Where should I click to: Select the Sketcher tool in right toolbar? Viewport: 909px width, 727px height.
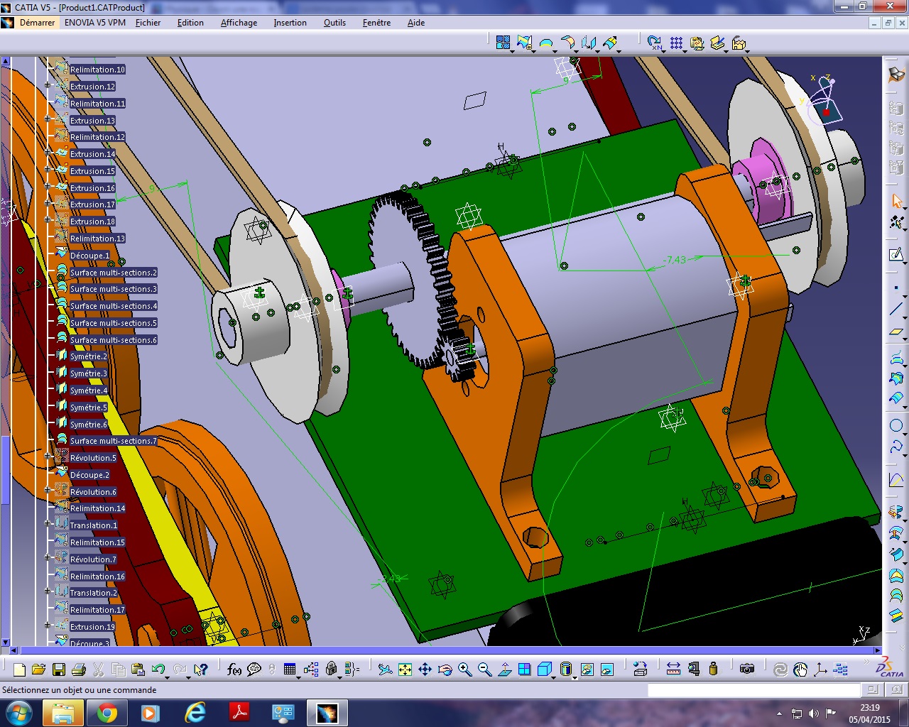tap(896, 255)
